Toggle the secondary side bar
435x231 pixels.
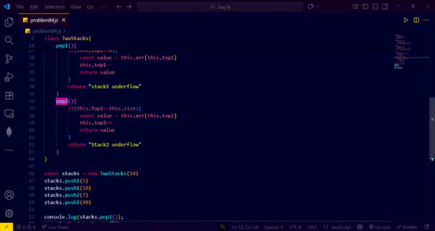(x=385, y=6)
